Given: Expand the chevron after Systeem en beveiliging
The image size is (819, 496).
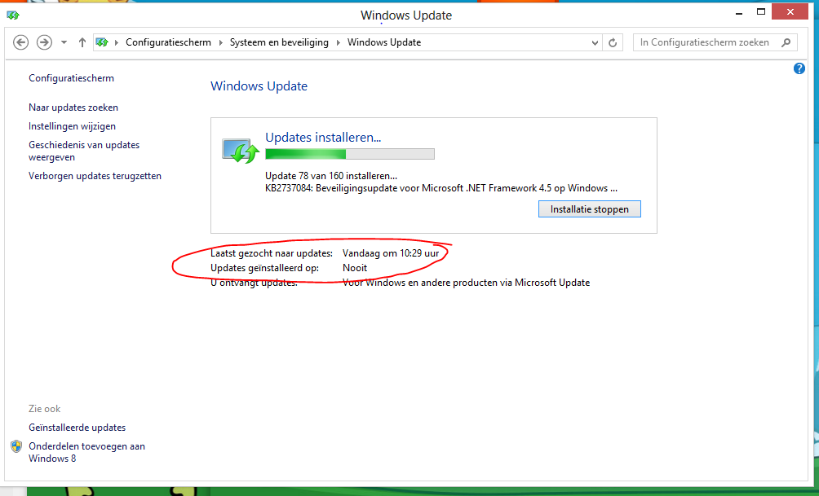Looking at the screenshot, I should 338,43.
